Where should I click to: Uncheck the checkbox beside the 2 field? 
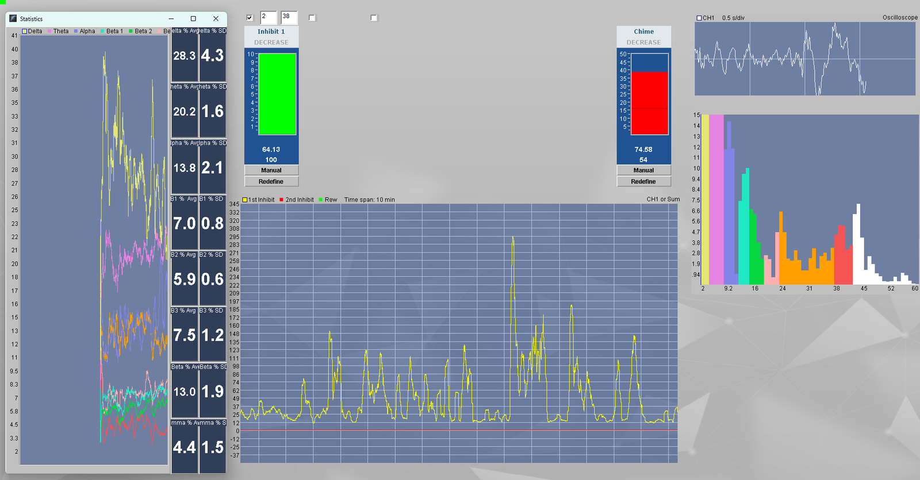tap(250, 18)
